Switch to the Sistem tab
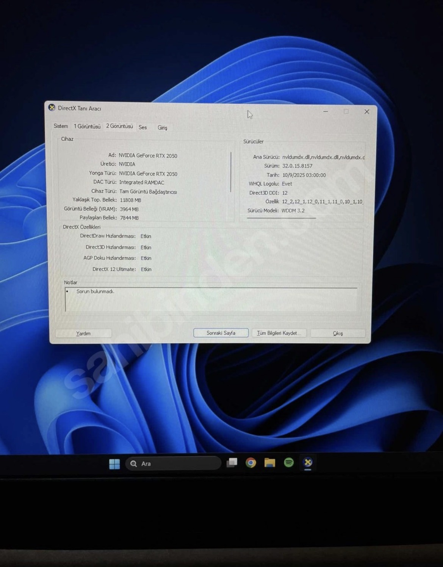The image size is (443, 567). click(61, 126)
